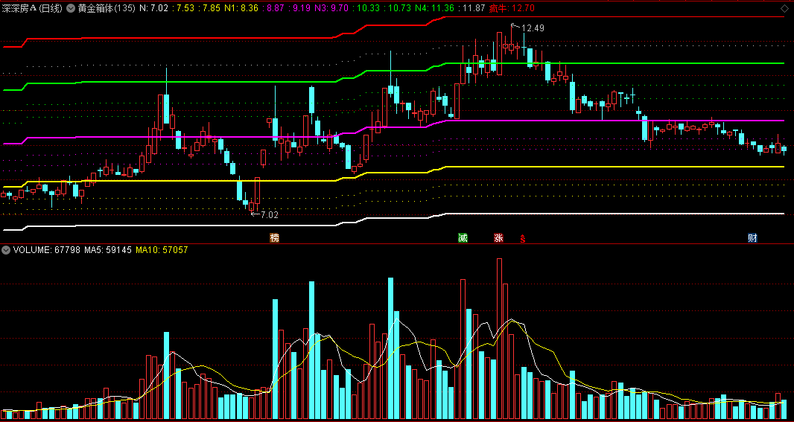
Task: Click the yellow 7.53 value in header
Action: tap(185, 8)
